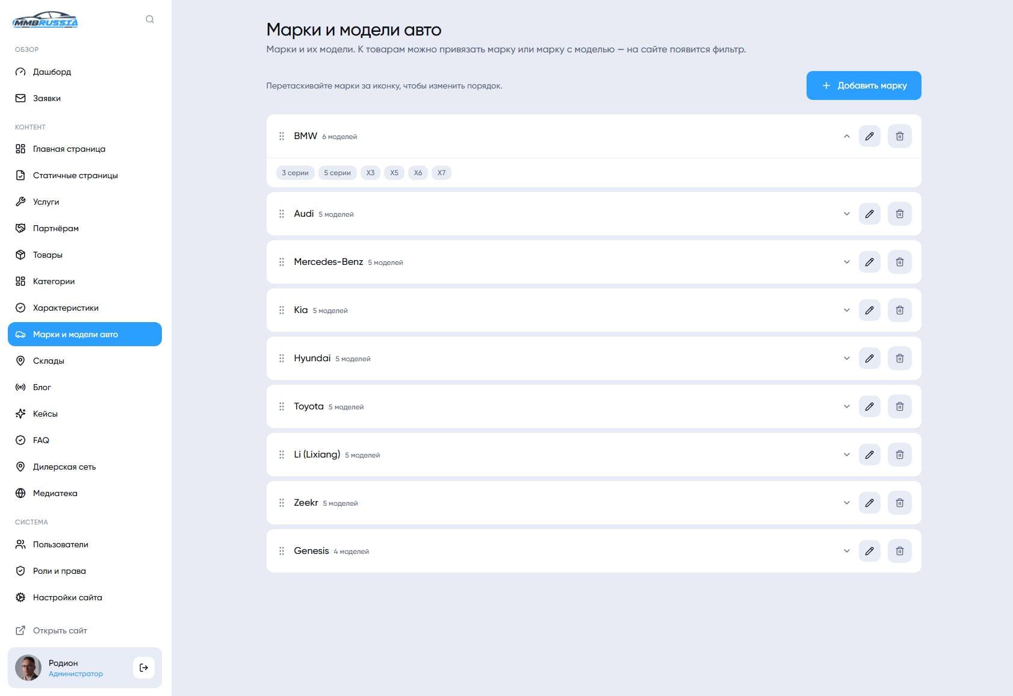Click the X7 model chip
The height and width of the screenshot is (696, 1013).
point(442,173)
